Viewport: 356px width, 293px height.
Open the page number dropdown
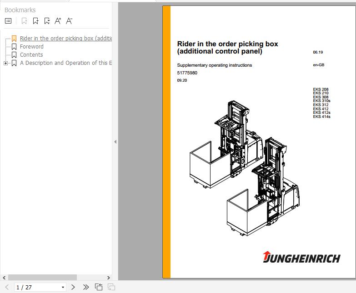63,288
